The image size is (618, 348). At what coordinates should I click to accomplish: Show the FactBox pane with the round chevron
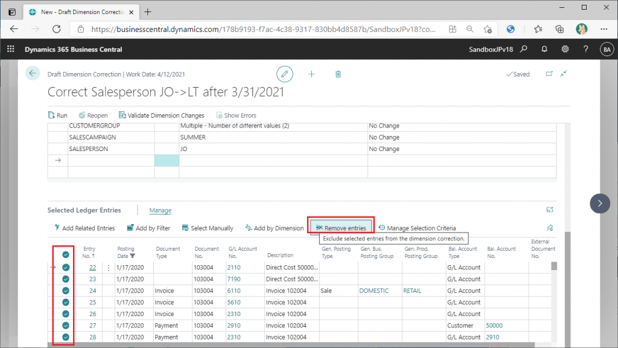[600, 203]
